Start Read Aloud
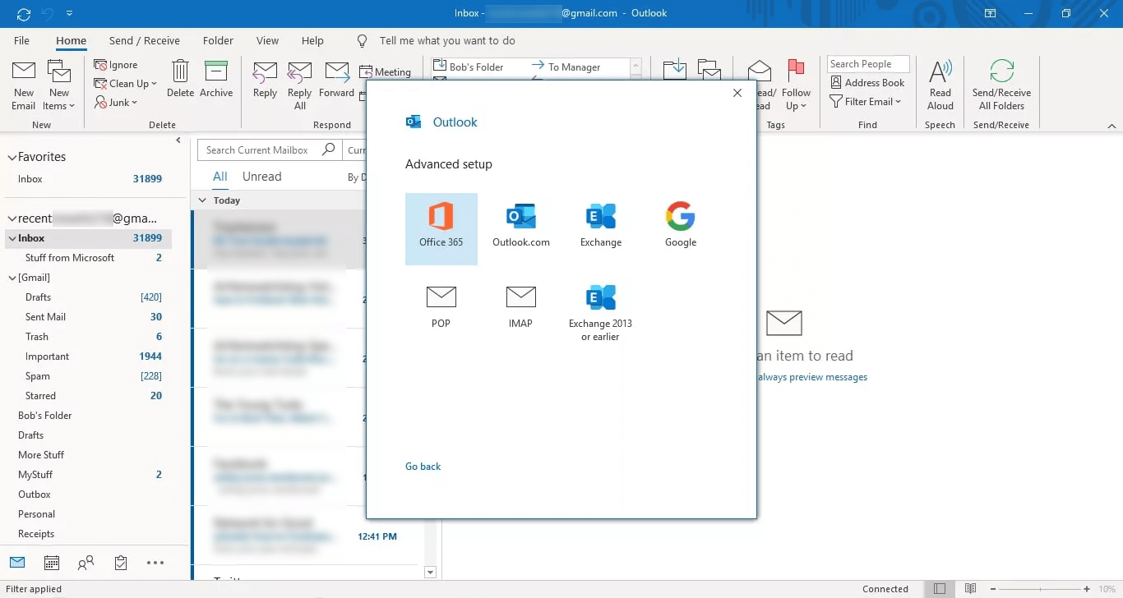This screenshot has width=1123, height=598. pos(940,85)
